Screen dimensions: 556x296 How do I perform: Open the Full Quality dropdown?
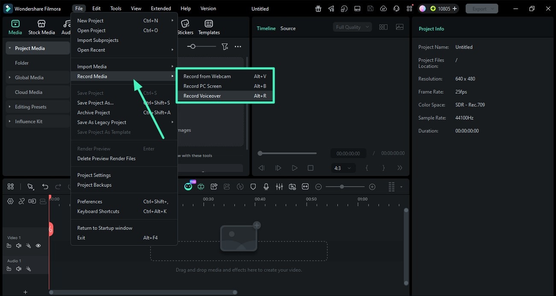tap(352, 27)
